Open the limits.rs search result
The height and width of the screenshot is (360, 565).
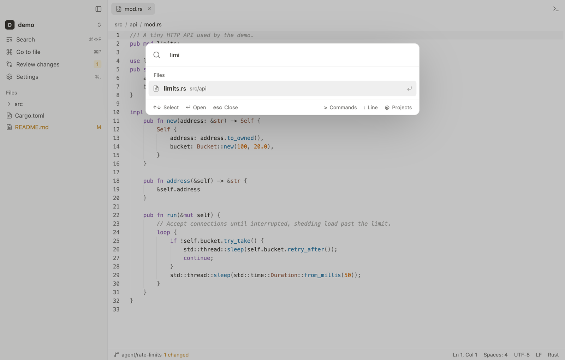(x=282, y=88)
